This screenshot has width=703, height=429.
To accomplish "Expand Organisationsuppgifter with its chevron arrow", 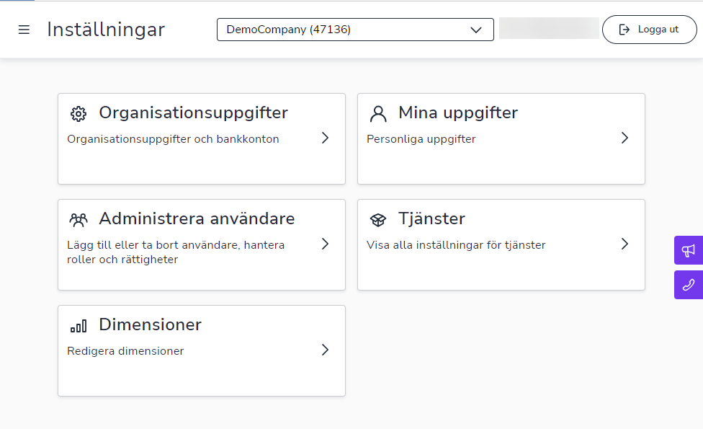I will (326, 138).
